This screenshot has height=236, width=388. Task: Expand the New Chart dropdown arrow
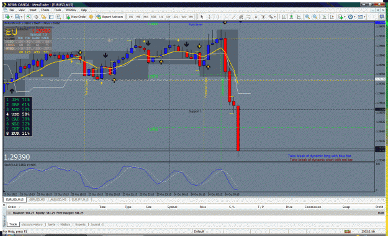tap(11, 17)
